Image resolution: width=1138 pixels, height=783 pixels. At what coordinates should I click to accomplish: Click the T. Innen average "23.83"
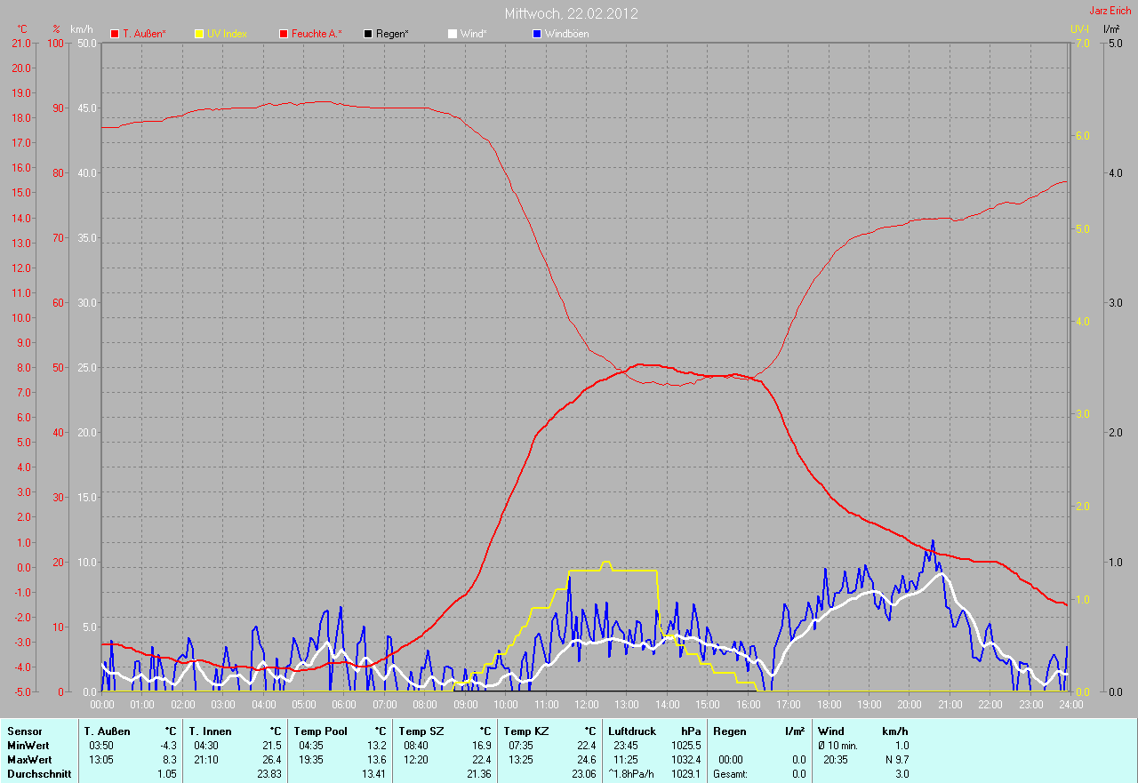269,774
